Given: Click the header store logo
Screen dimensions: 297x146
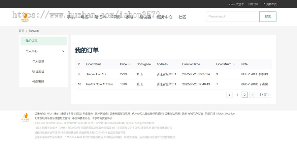Looking at the screenshot, I should click(25, 18).
